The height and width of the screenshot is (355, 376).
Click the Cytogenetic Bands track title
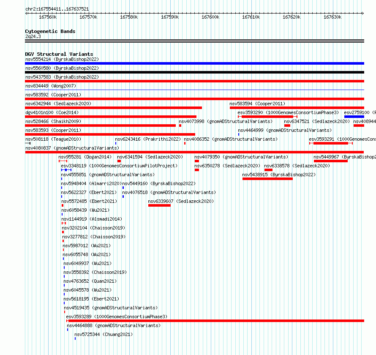(50, 31)
